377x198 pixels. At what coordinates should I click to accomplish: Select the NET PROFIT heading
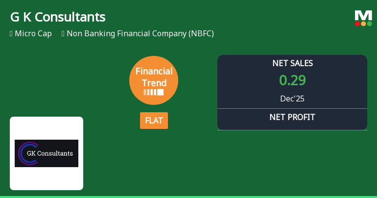292,117
